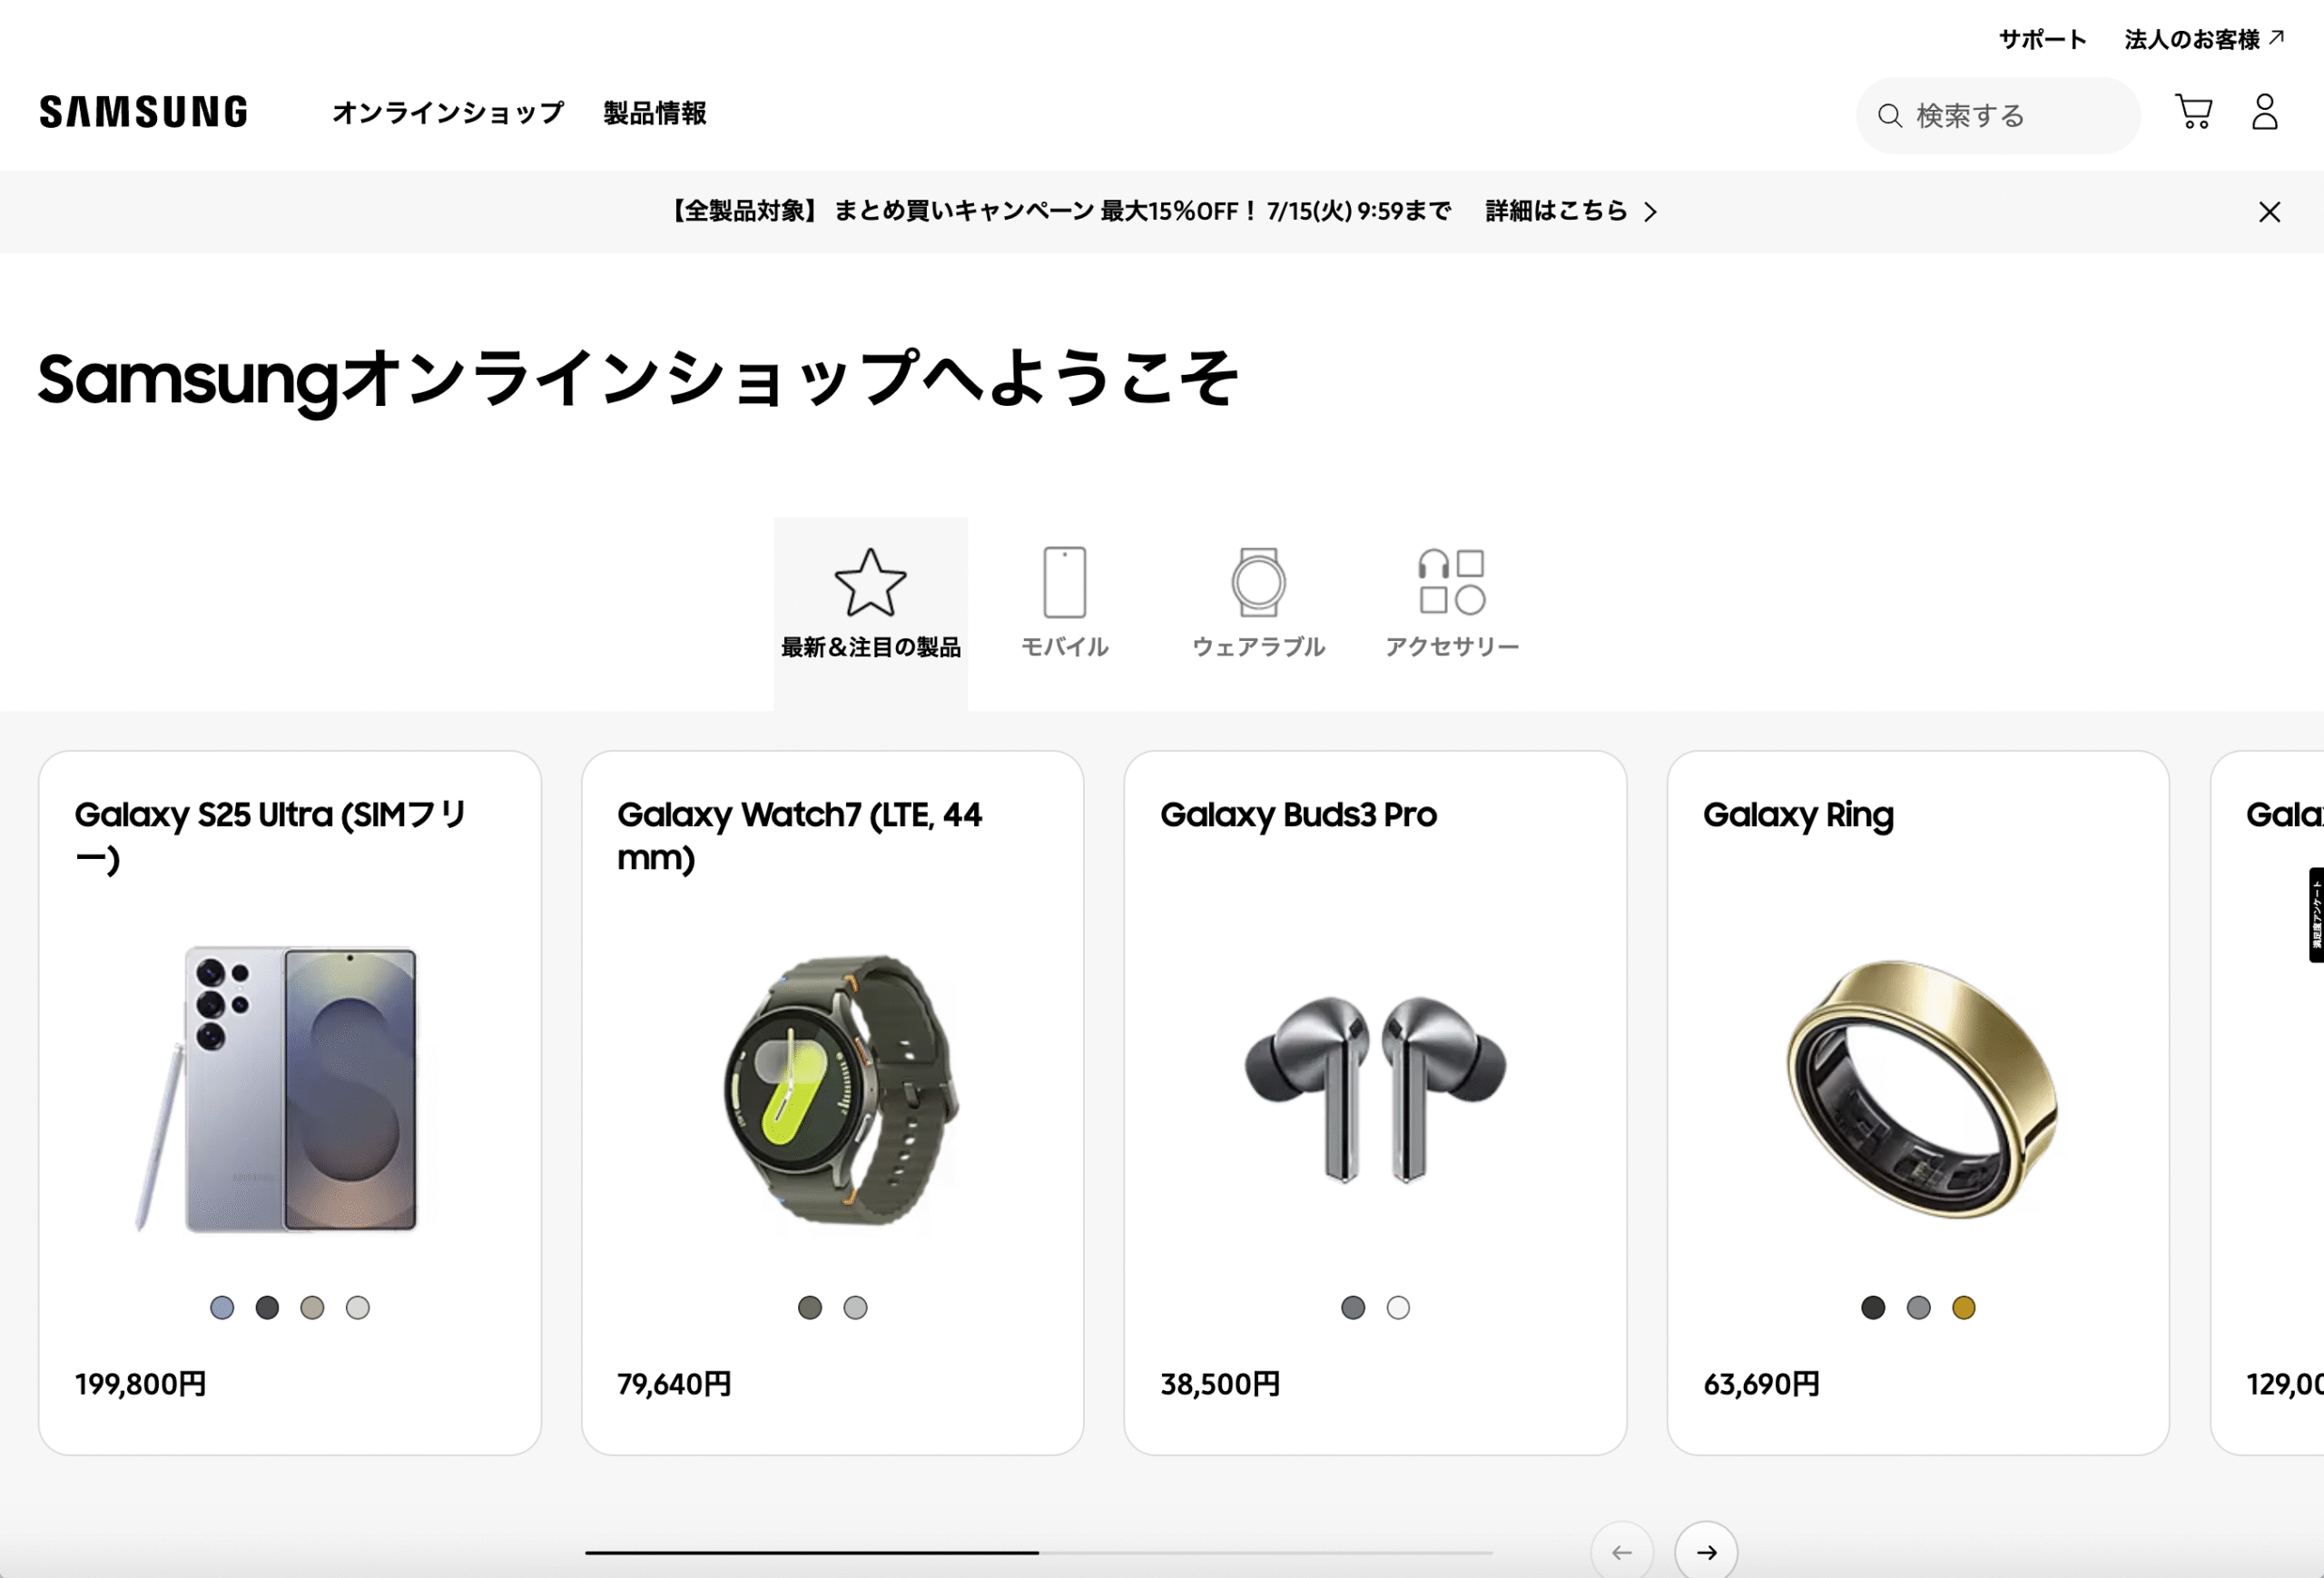Select the アクセサリー category icon
The width and height of the screenshot is (2324, 1578).
(x=1452, y=582)
